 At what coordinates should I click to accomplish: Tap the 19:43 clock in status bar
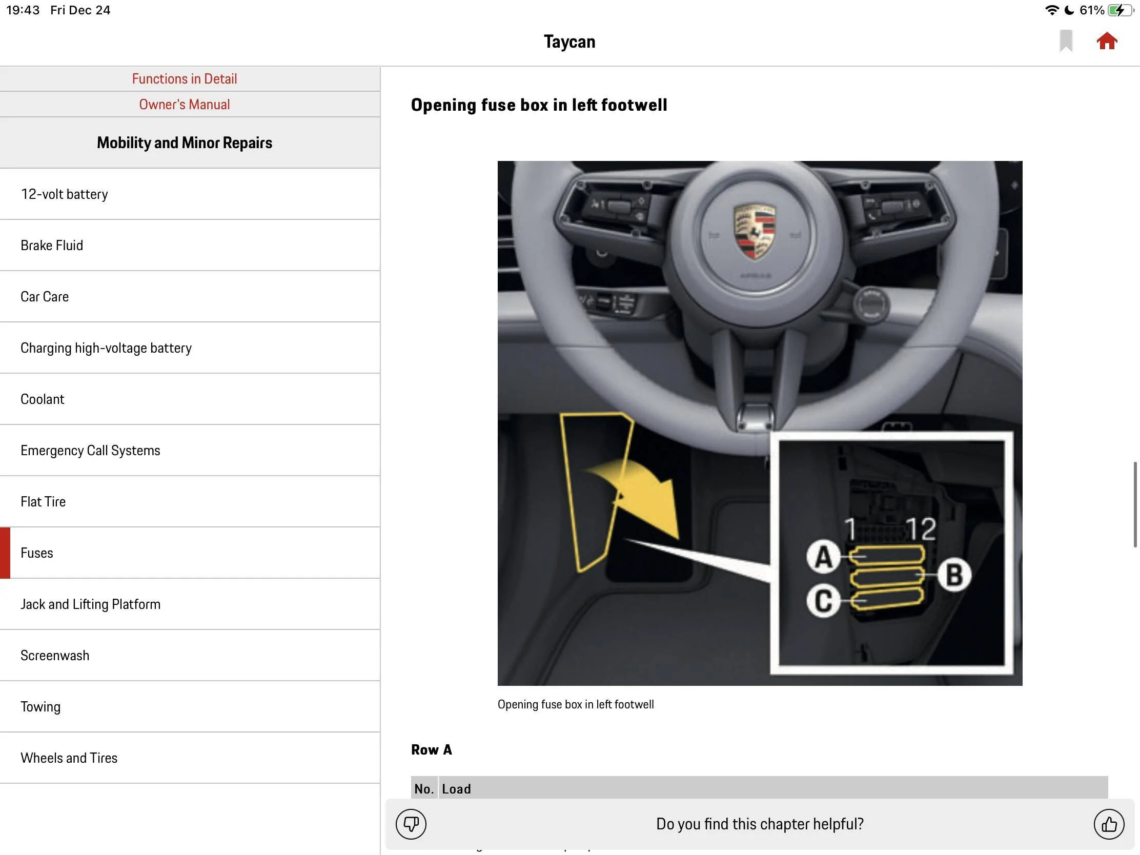click(x=23, y=10)
